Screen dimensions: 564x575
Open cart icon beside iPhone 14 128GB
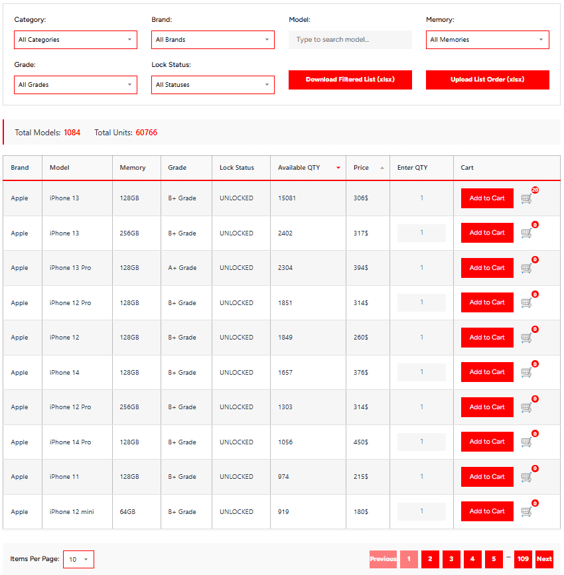[527, 372]
